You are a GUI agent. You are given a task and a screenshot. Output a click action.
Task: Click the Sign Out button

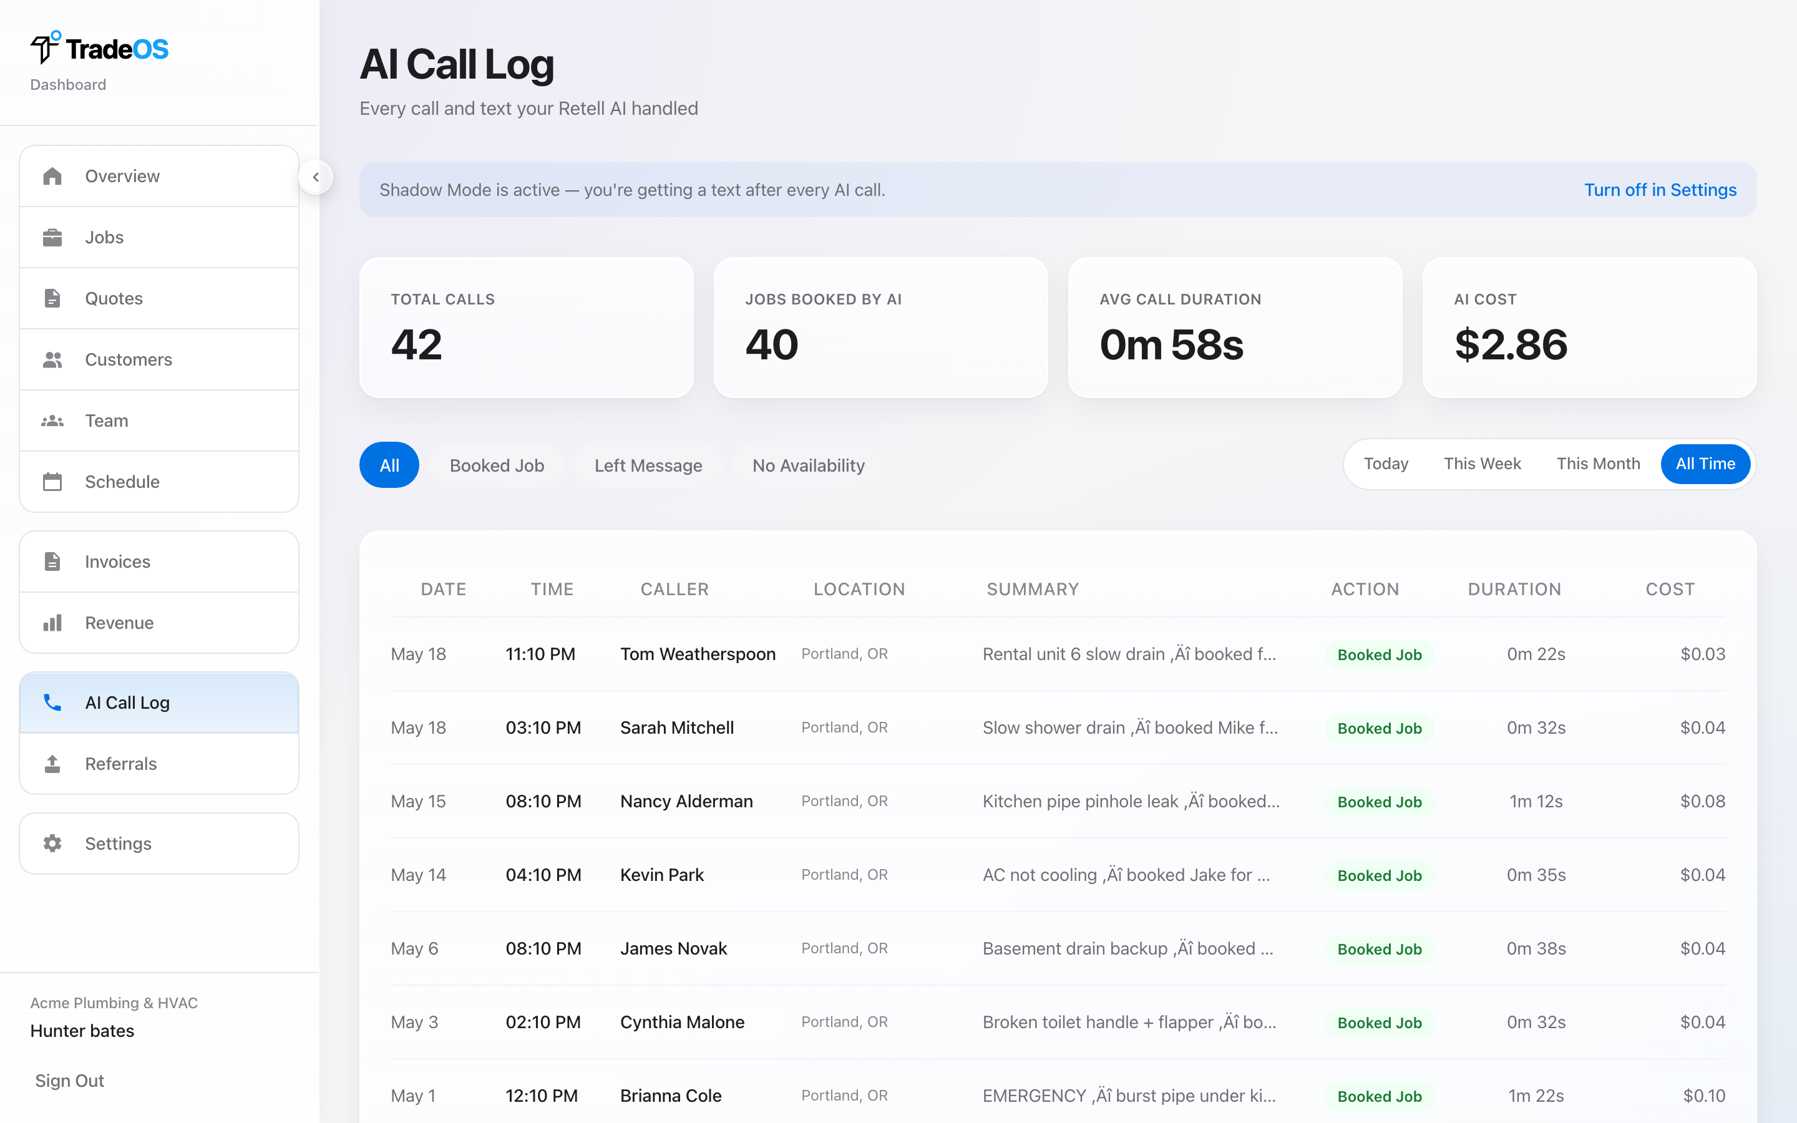[70, 1081]
